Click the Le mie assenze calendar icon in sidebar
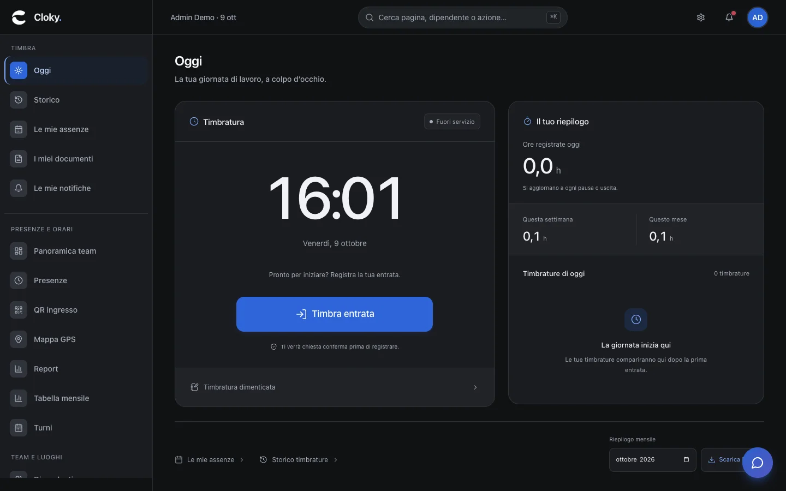Image resolution: width=786 pixels, height=491 pixels. tap(19, 129)
